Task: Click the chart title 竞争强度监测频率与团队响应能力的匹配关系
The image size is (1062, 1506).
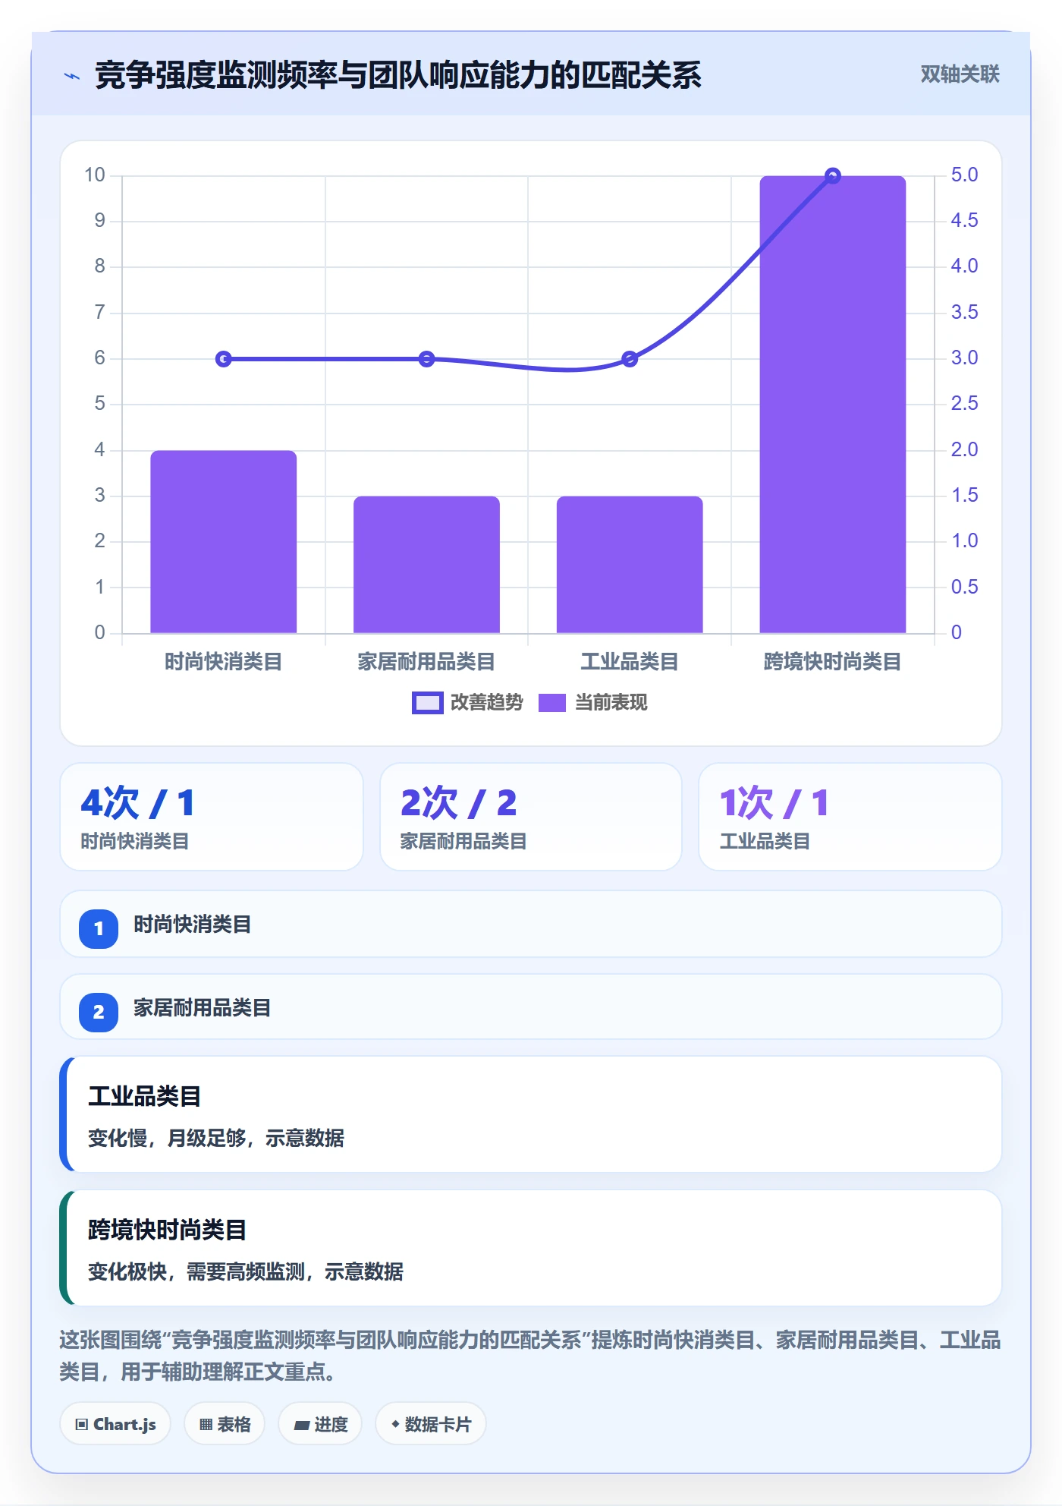Action: coord(398,76)
